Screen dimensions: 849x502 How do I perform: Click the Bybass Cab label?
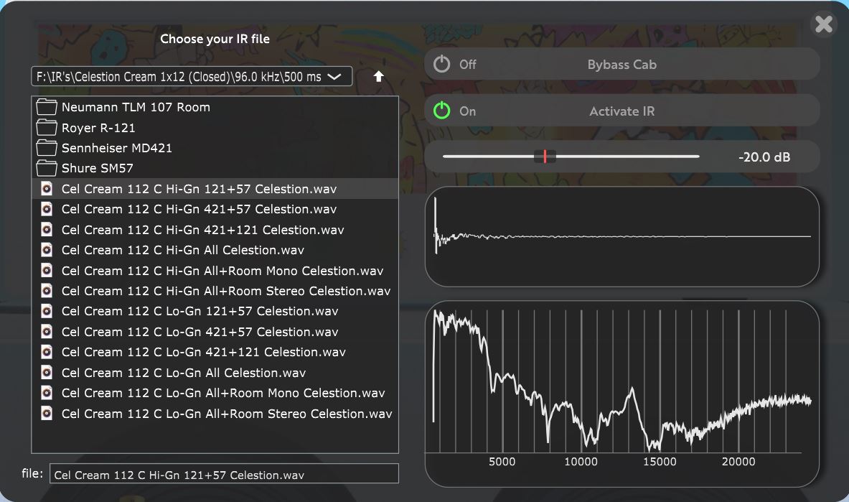(621, 65)
